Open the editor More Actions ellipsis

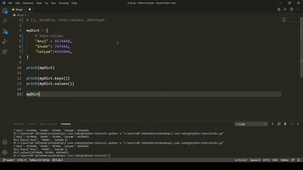tap(298, 9)
